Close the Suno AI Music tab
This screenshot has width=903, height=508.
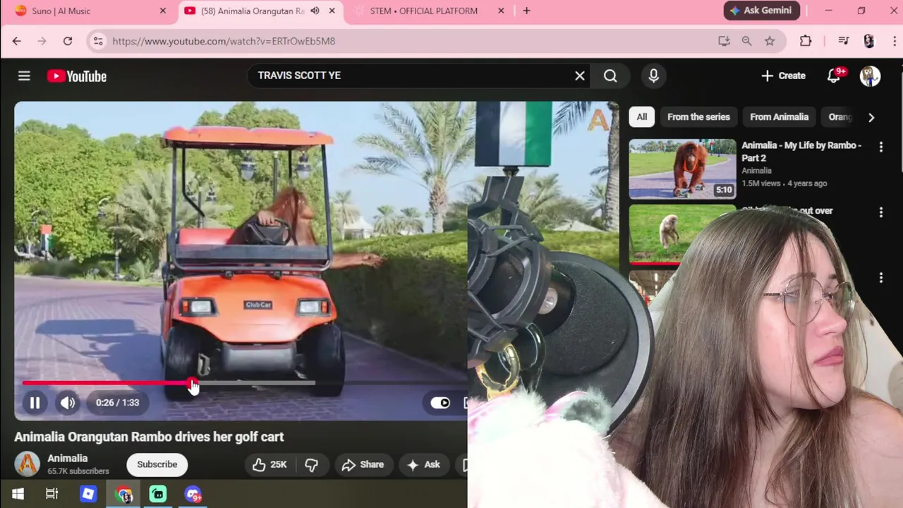(x=163, y=11)
